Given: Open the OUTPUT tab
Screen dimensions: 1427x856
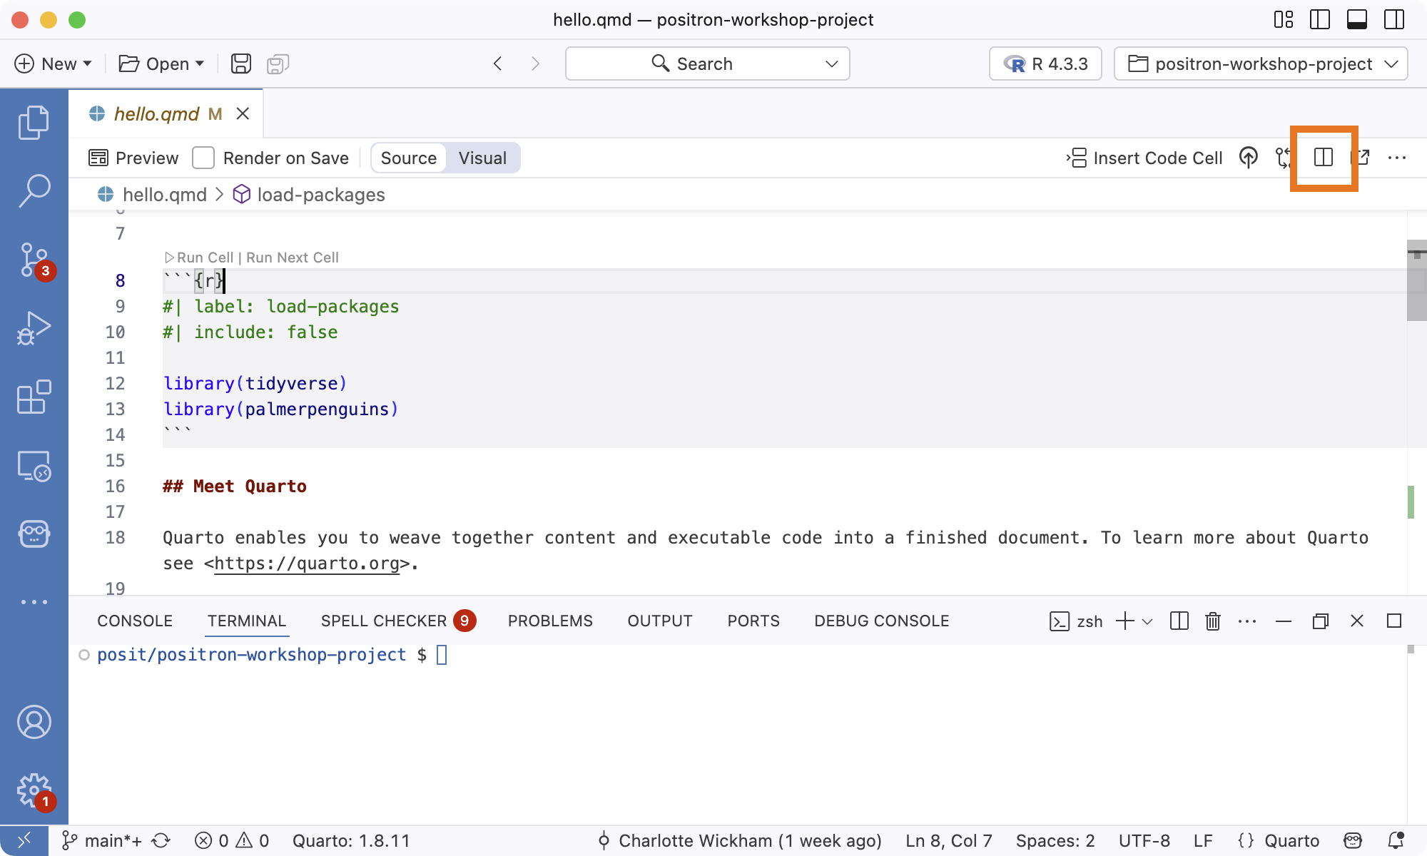Looking at the screenshot, I should pos(660,621).
